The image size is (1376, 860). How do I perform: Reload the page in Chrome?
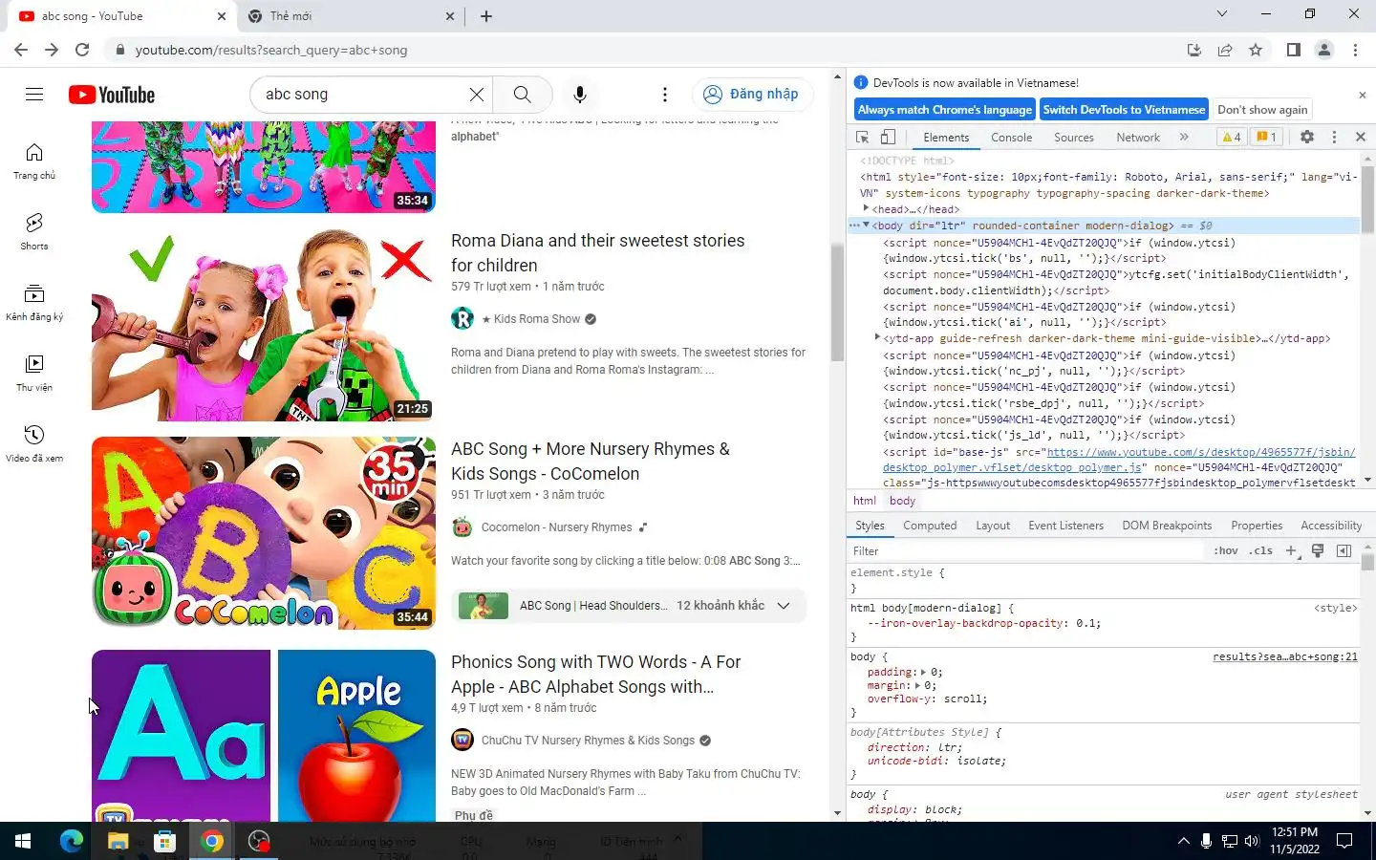coord(82,50)
